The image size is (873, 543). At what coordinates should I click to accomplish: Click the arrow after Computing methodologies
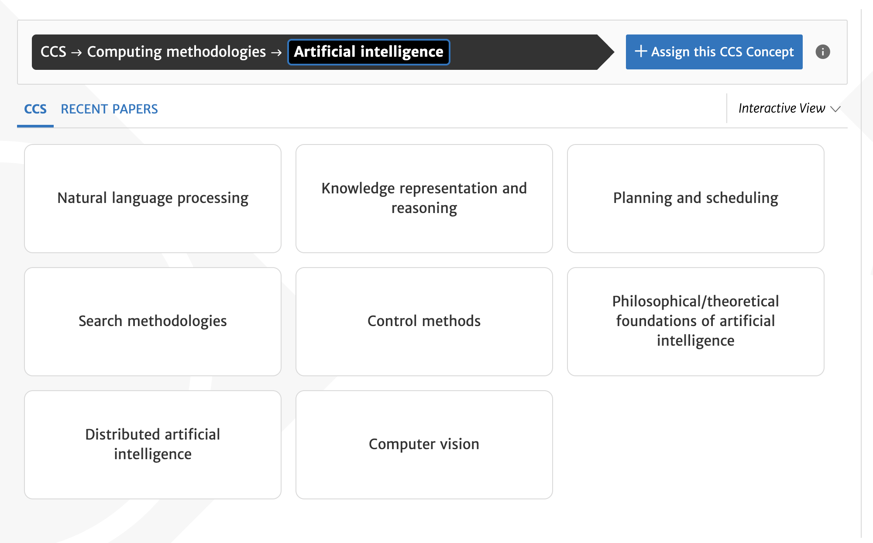[276, 53]
